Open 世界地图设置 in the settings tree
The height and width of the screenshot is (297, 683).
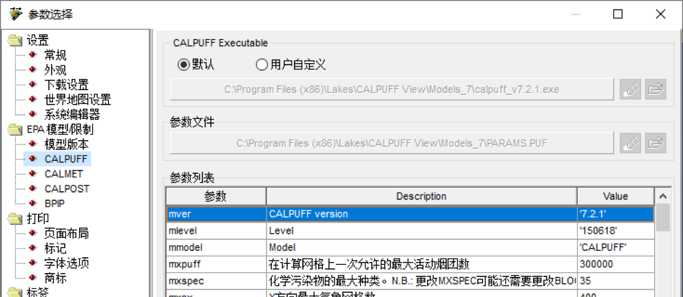(77, 100)
